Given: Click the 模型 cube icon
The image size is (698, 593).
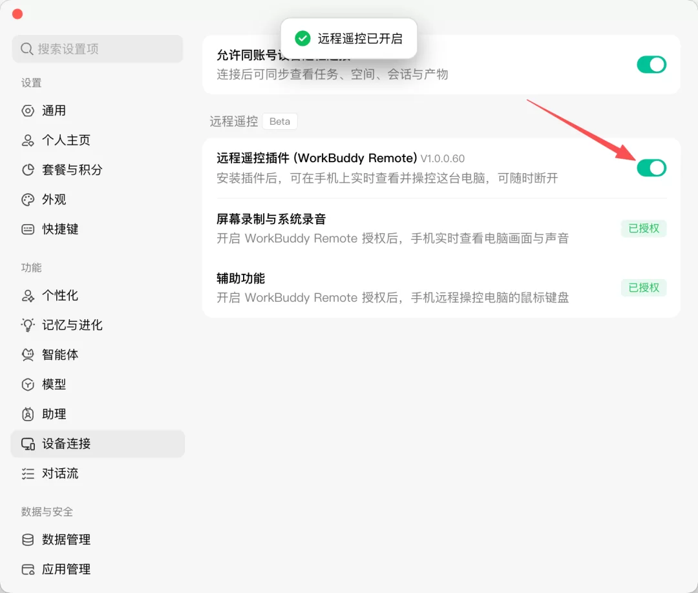Looking at the screenshot, I should click(x=28, y=384).
